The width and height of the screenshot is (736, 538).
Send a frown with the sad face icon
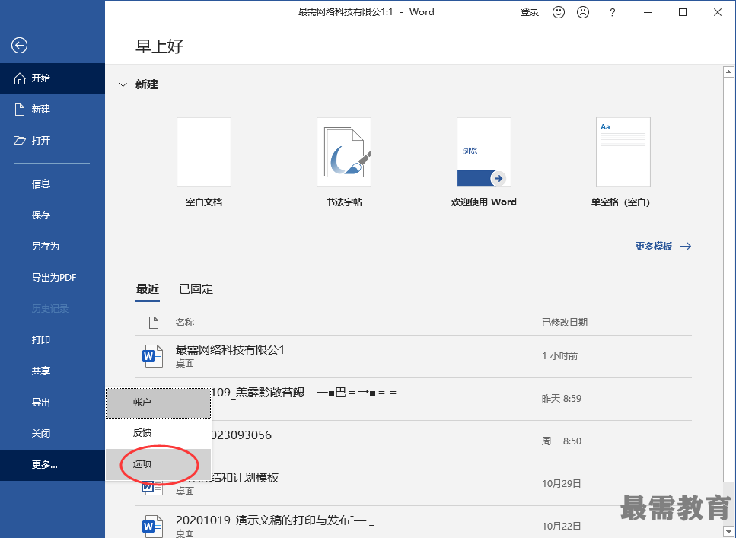[583, 12]
